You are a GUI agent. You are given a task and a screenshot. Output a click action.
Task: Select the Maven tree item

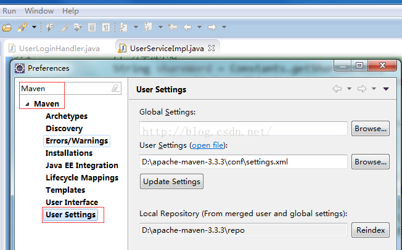[x=46, y=103]
